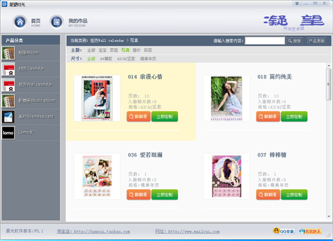Open the Studio album category icon
The height and width of the screenshot is (241, 333).
pos(8,101)
